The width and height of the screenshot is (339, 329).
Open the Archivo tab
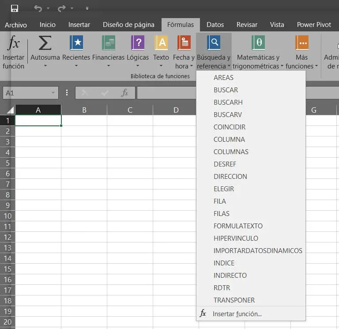tap(16, 25)
